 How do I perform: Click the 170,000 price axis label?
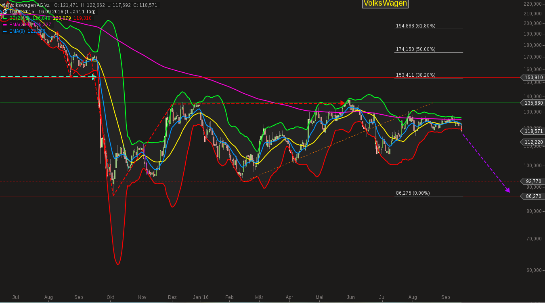click(x=532, y=57)
